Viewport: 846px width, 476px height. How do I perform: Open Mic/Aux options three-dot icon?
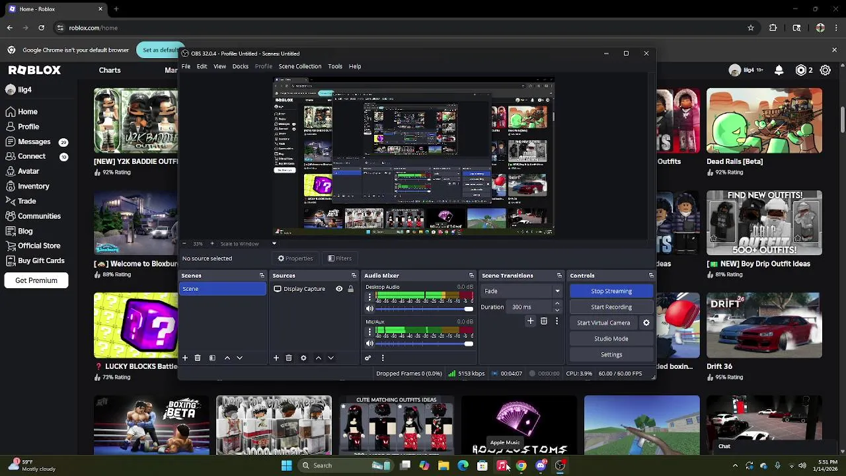369,332
